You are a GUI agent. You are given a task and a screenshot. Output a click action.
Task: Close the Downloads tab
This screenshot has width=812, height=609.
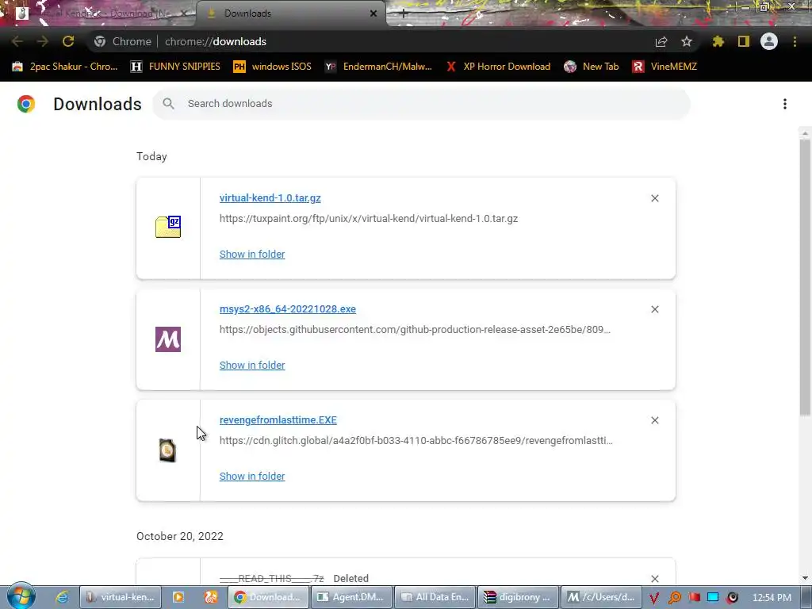[x=373, y=13]
